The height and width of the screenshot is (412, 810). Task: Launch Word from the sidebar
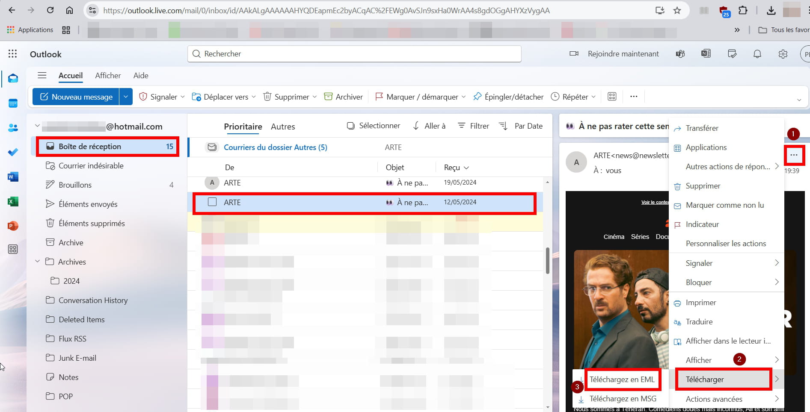click(13, 177)
